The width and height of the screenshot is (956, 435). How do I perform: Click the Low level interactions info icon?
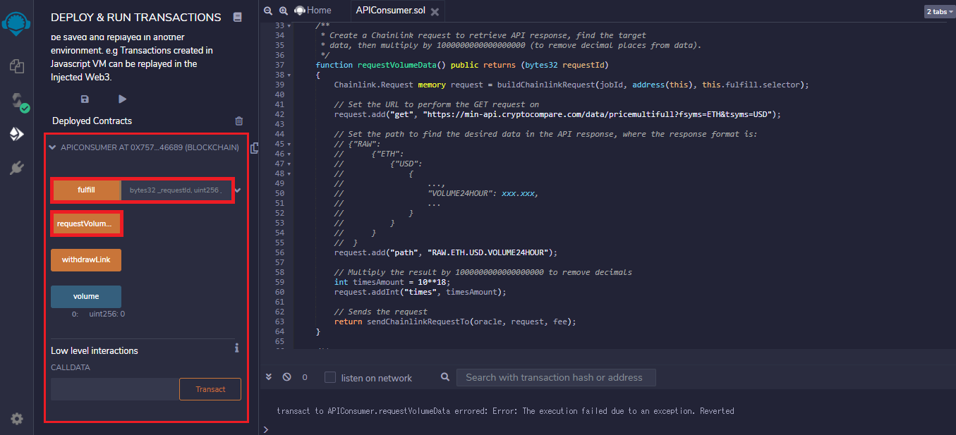tap(237, 348)
